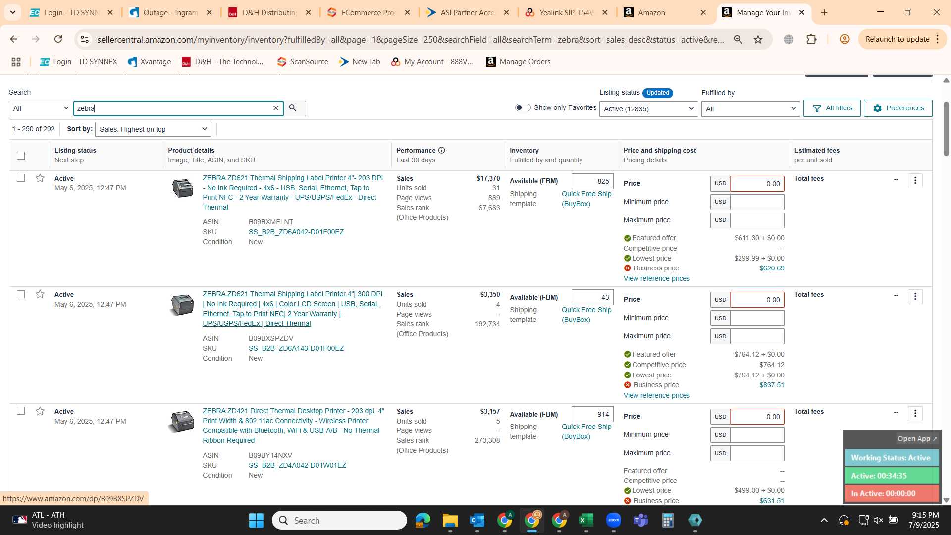
Task: Open ZEBRA ZD421 Direct Thermal product title
Action: [x=293, y=426]
